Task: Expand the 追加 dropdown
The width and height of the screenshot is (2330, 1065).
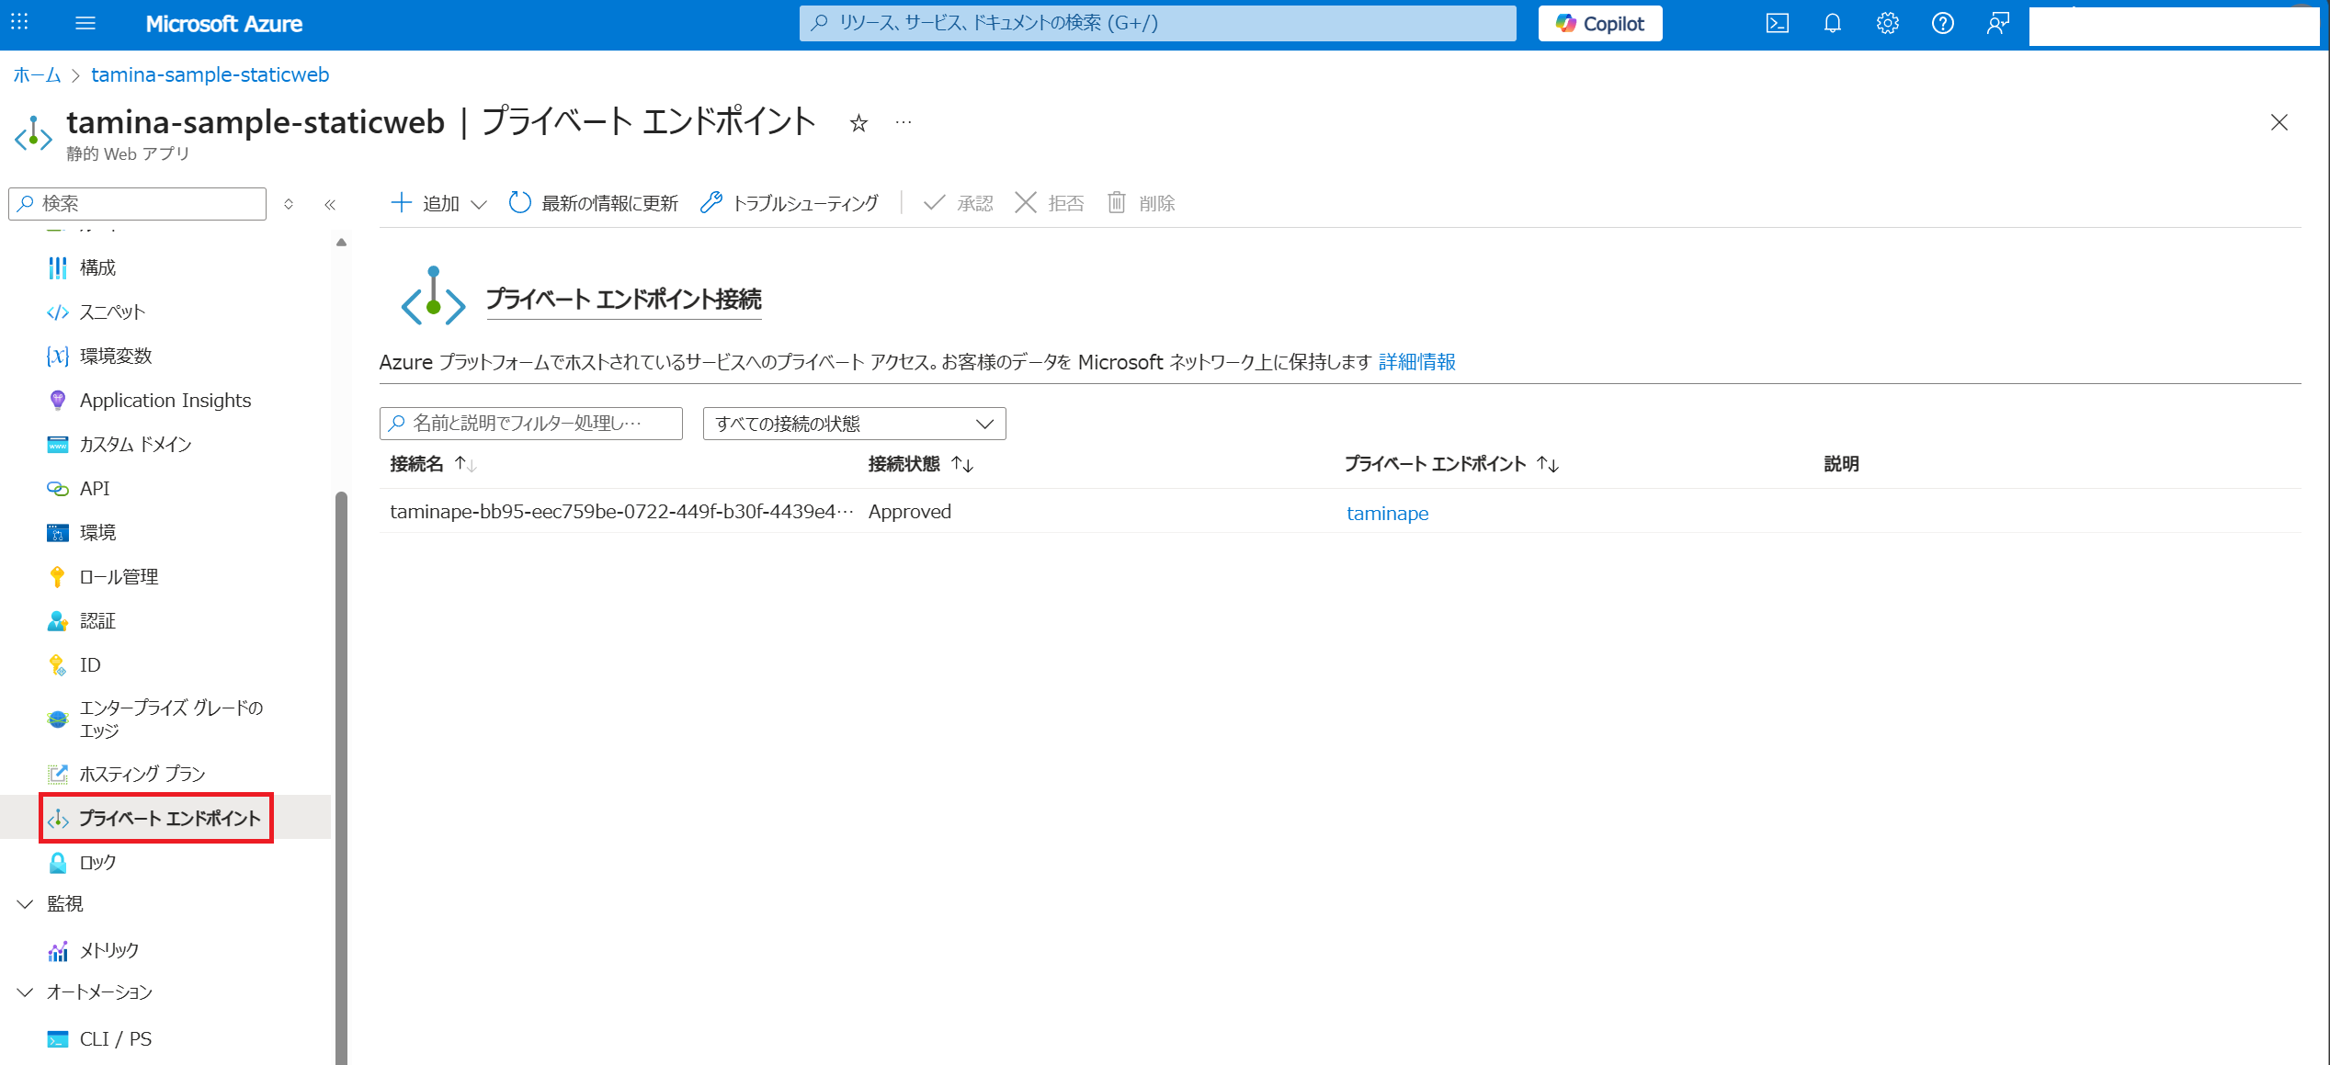Action: [479, 204]
